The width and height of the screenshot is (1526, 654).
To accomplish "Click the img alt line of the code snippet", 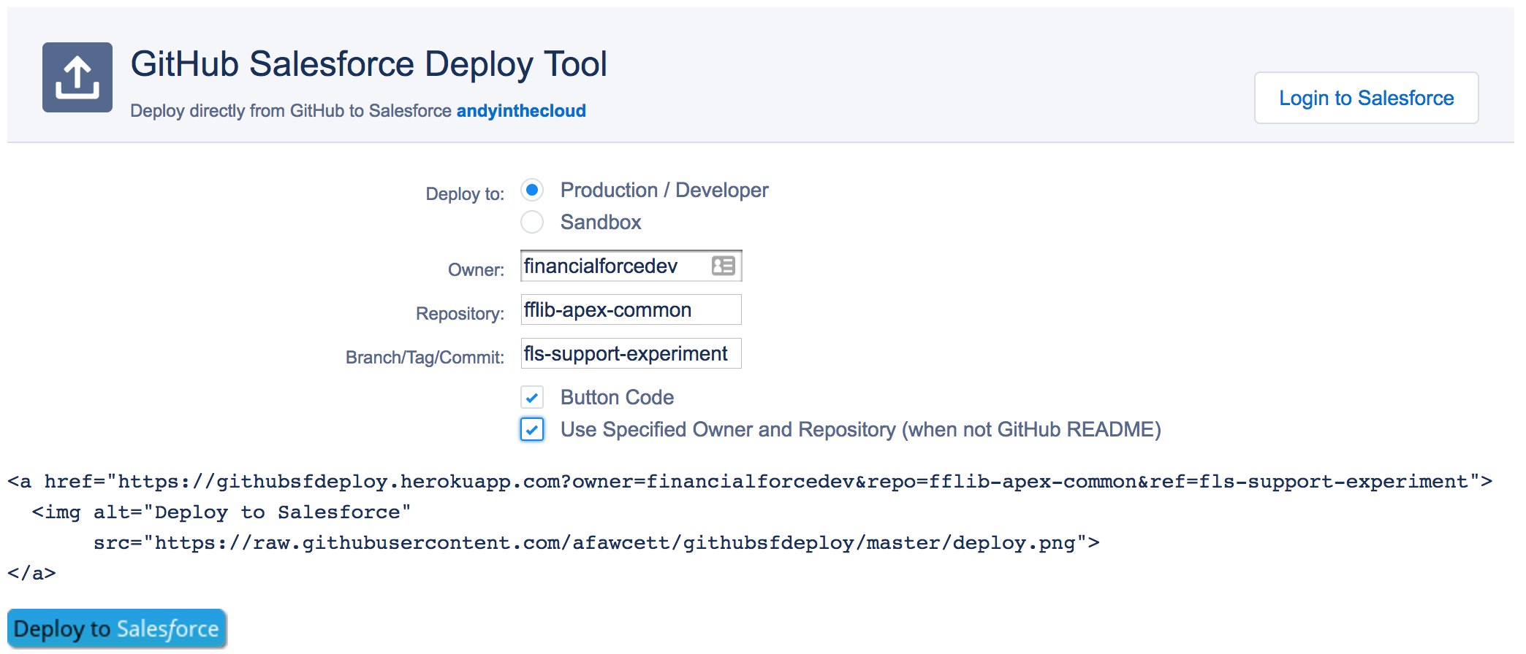I will 221,512.
